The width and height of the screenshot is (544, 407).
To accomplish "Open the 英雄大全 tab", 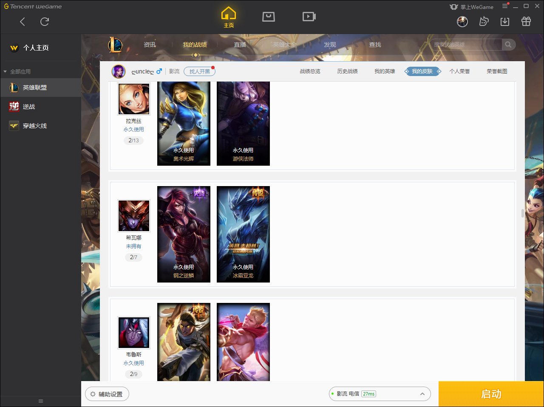I will tap(285, 45).
